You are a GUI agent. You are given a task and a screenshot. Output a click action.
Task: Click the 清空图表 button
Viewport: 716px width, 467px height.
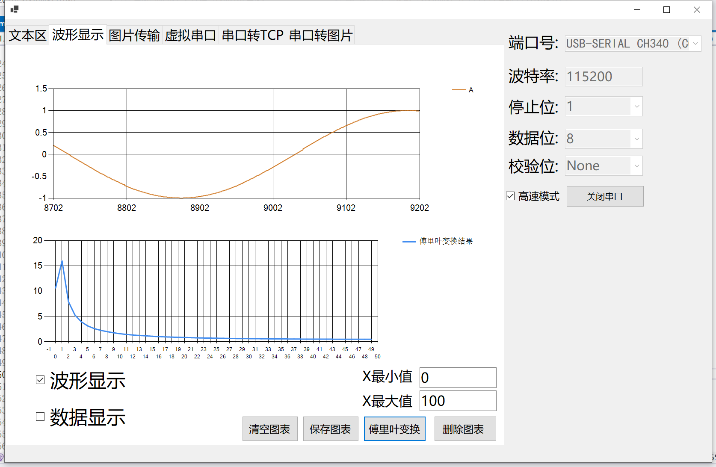coord(270,429)
